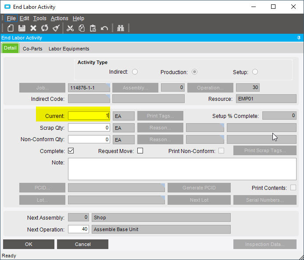
Task: Check the Request Move checkbox
Action: 140,151
